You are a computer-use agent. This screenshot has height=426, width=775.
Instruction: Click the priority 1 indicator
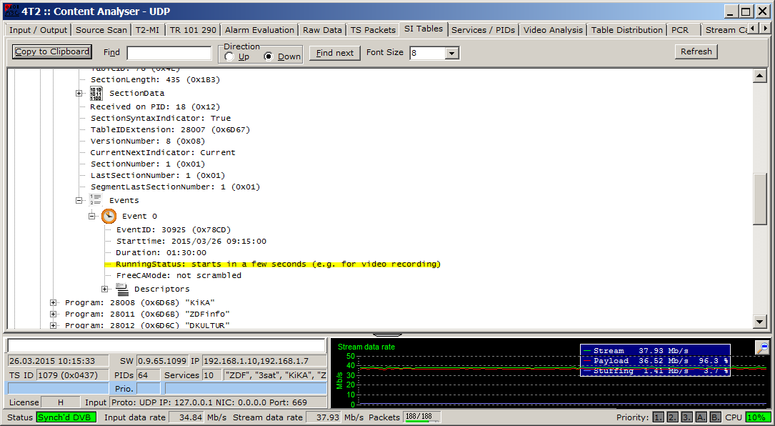click(x=659, y=417)
